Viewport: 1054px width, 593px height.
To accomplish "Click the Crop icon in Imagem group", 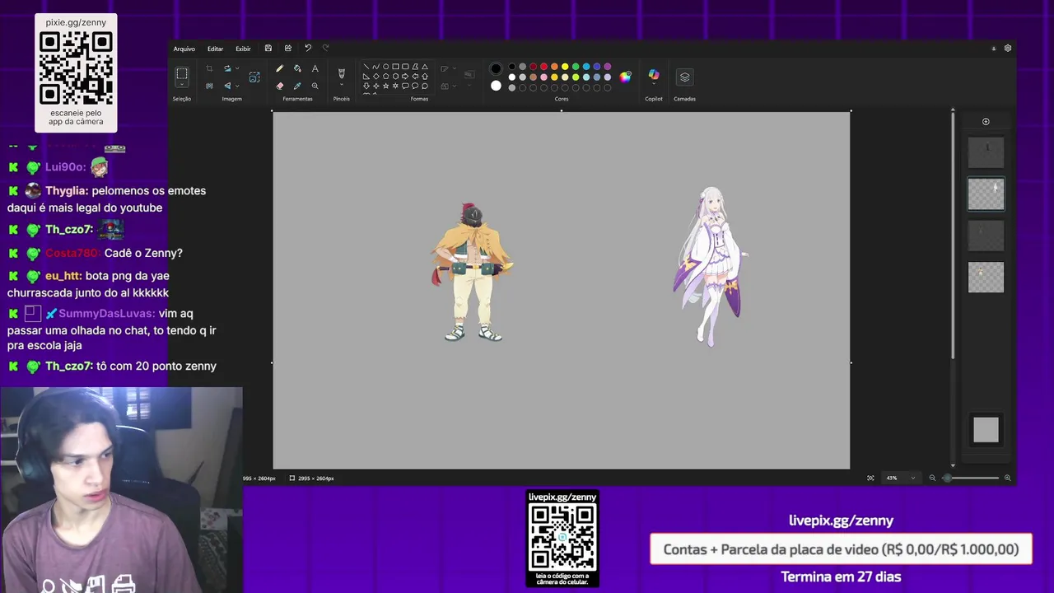I will click(209, 68).
